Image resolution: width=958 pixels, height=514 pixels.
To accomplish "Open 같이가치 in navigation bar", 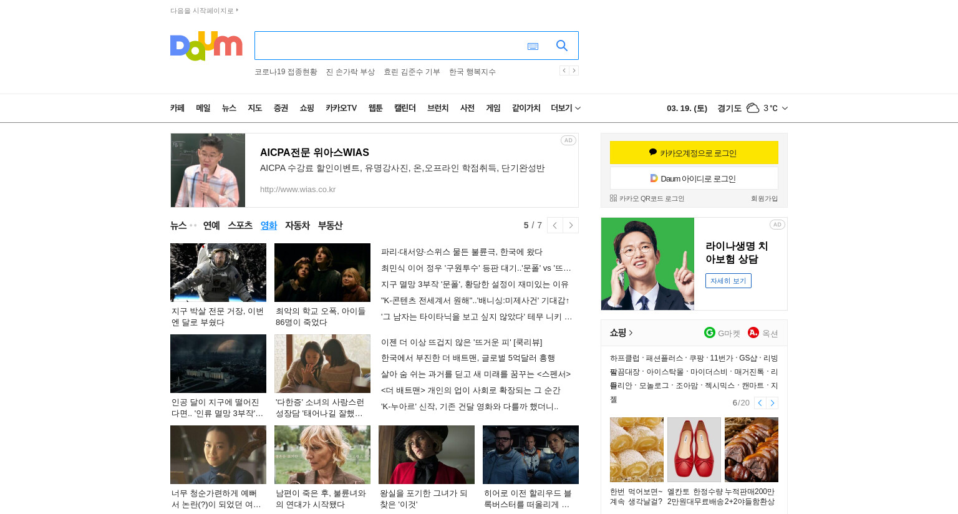I will pos(526,108).
